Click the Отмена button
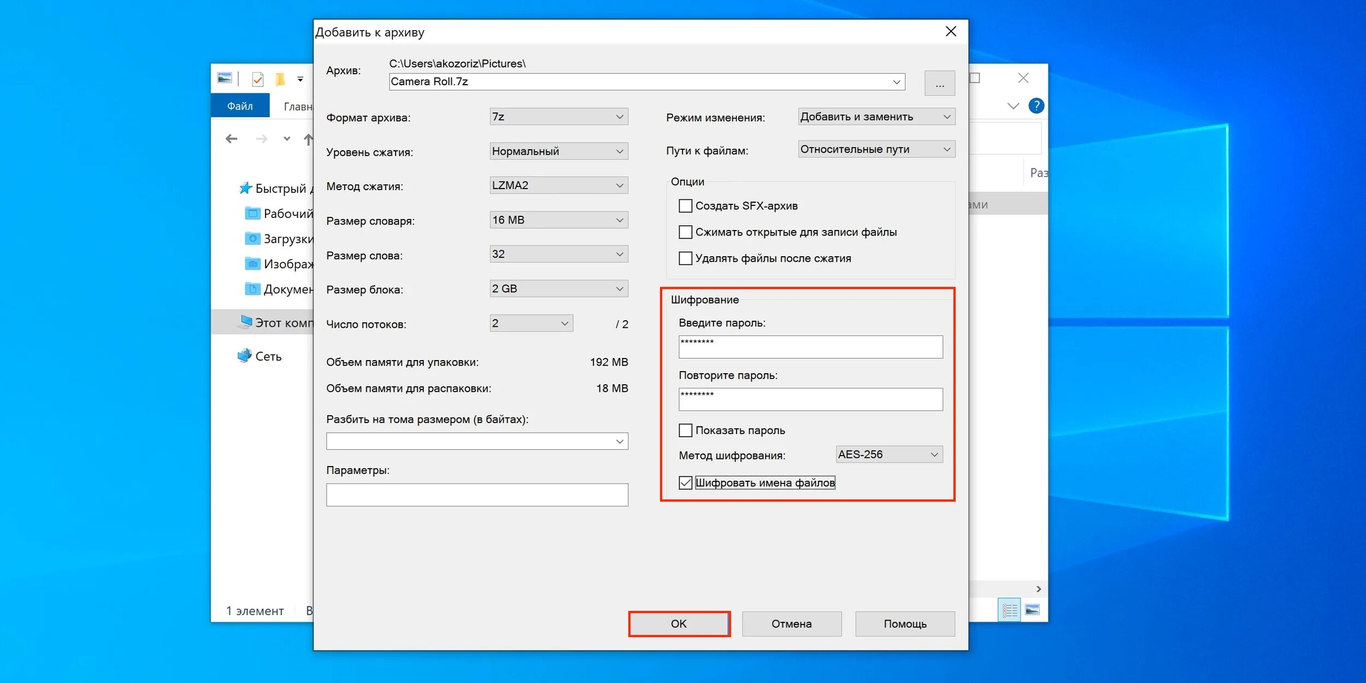The height and width of the screenshot is (683, 1366). click(x=791, y=623)
